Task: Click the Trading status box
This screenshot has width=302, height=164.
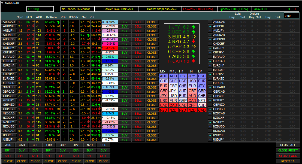Action: pyautogui.click(x=40, y=9)
